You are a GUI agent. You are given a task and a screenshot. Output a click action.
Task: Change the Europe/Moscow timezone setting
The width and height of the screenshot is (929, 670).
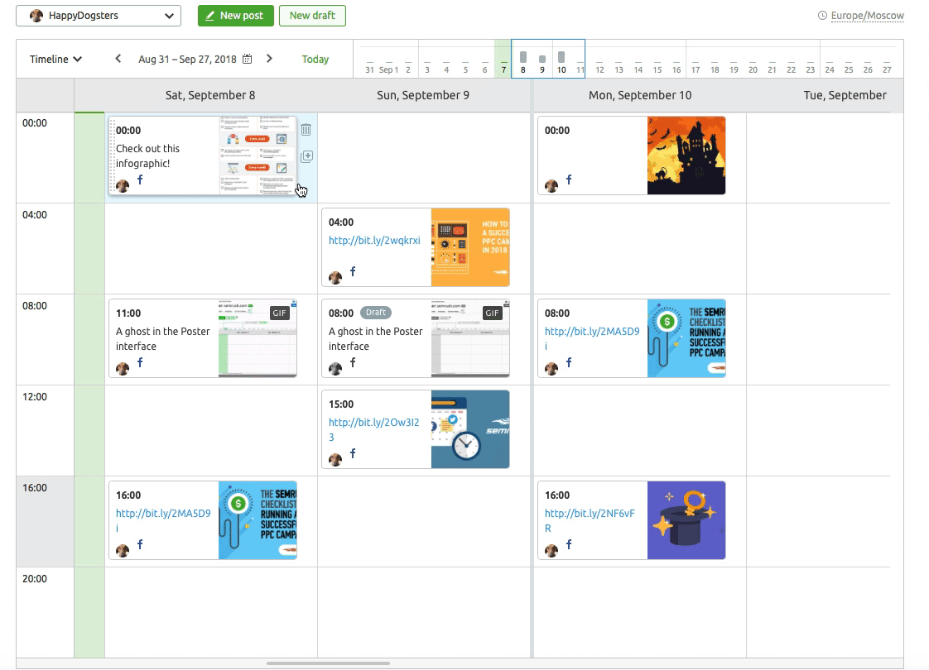point(866,16)
